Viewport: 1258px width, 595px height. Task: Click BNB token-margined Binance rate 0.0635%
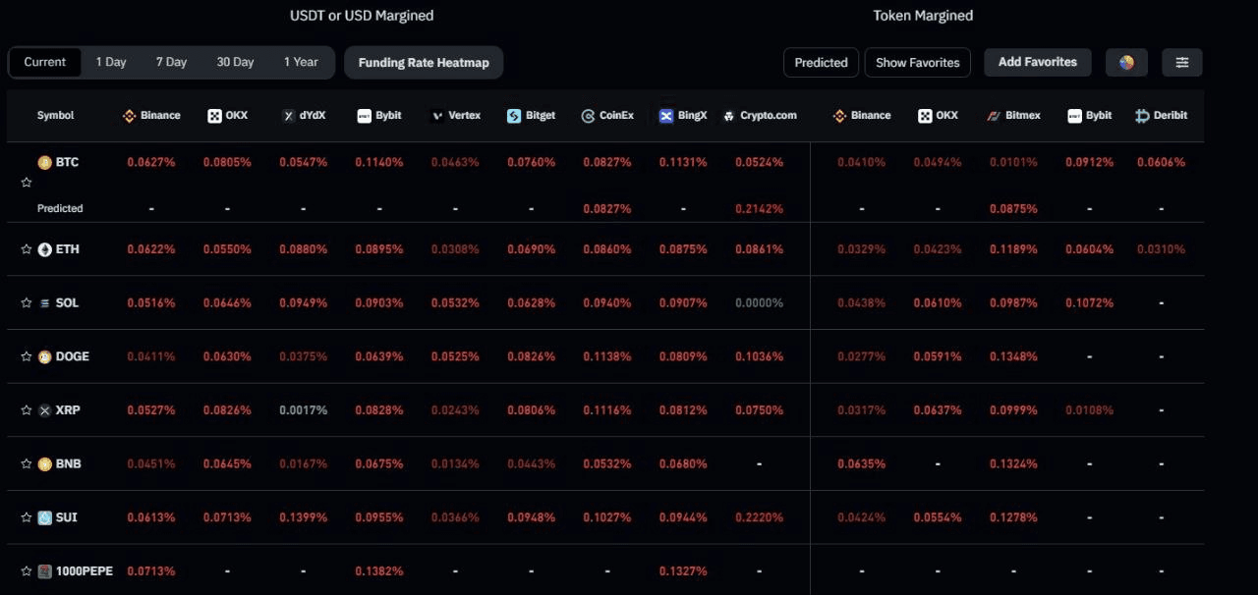tap(862, 463)
